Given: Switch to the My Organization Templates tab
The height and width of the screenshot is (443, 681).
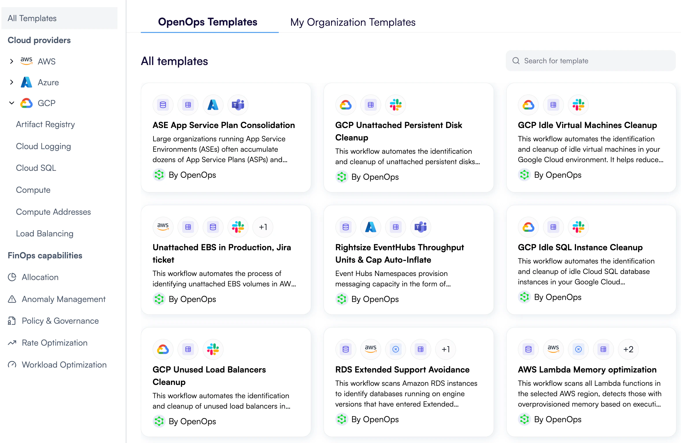Looking at the screenshot, I should (x=353, y=22).
